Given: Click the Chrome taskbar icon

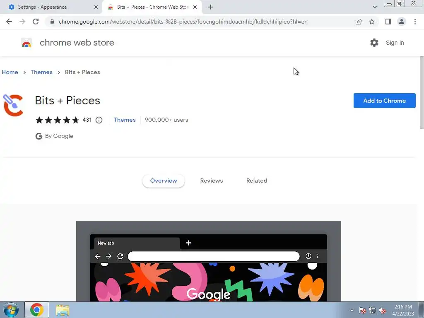Looking at the screenshot, I should pyautogui.click(x=37, y=310).
